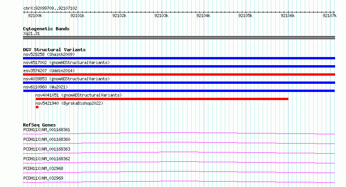
Task: Click the DGV Structural Variants track heading
Action: point(54,50)
